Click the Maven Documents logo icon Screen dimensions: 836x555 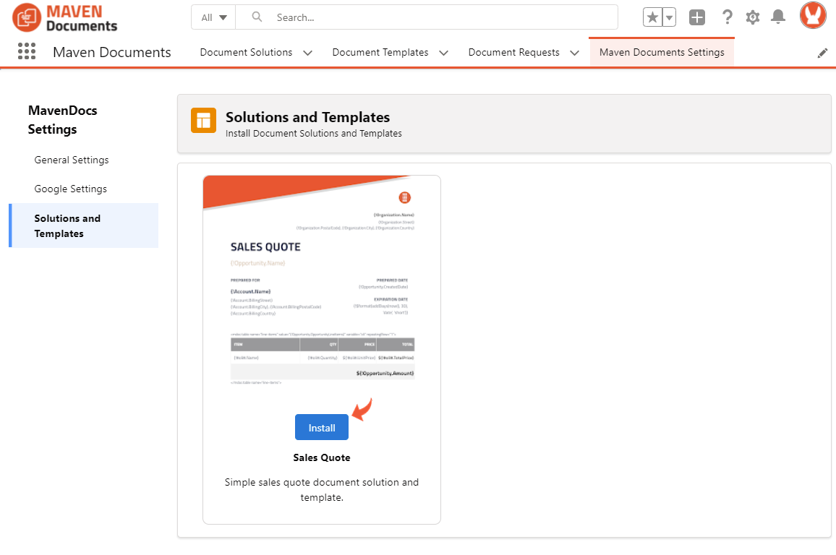pyautogui.click(x=27, y=17)
